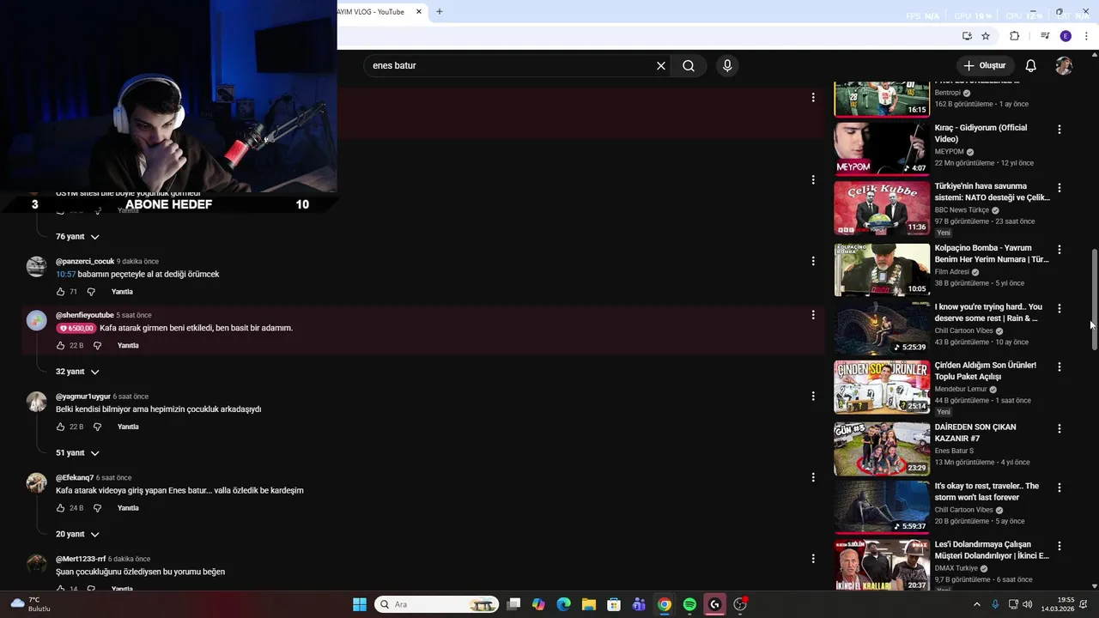Open @Mert1233-rrf channel link
The image size is (1099, 618).
(81, 559)
